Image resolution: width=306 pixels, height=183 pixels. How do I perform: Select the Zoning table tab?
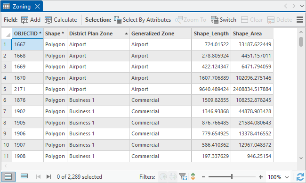pos(22,7)
